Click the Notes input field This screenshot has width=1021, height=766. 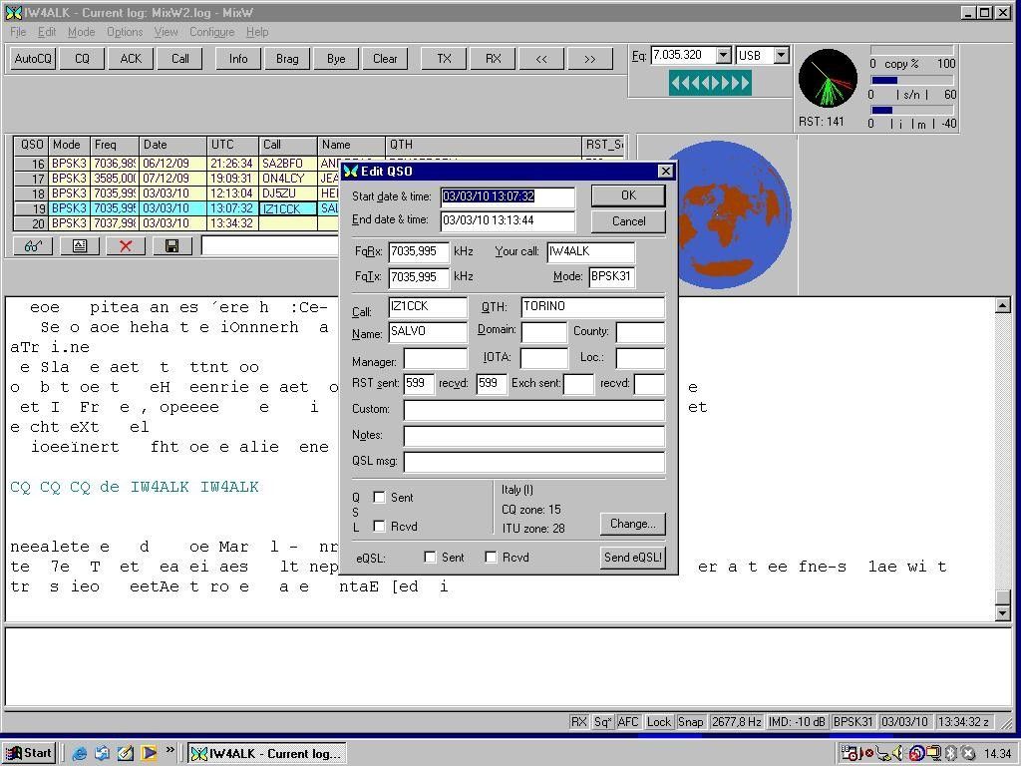point(534,436)
